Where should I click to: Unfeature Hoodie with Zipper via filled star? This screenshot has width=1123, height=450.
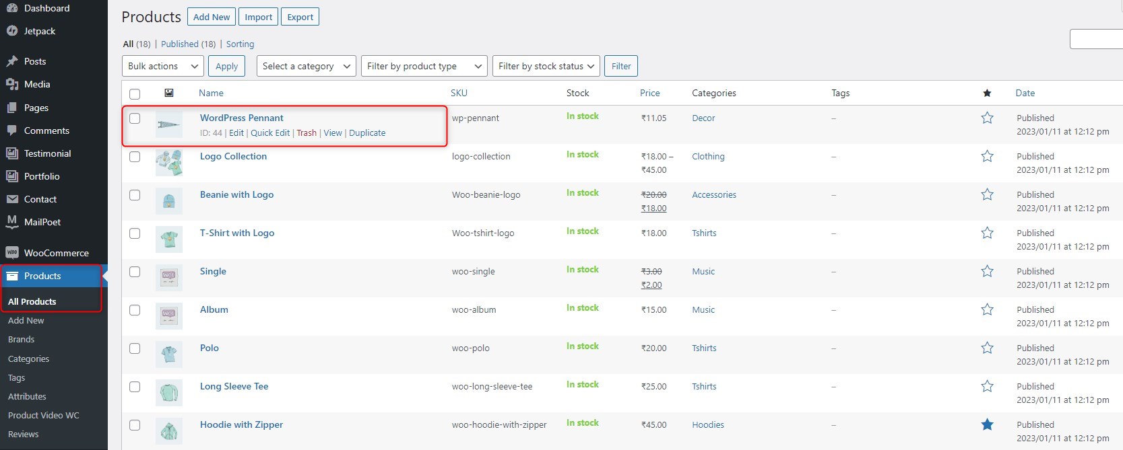point(987,424)
